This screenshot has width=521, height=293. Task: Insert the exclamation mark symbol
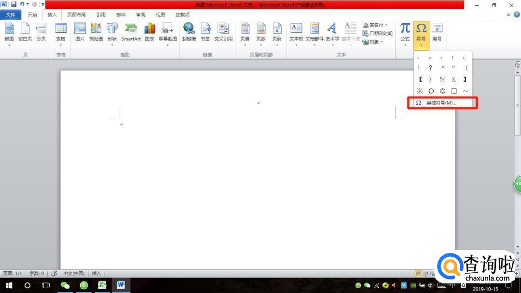tap(418, 68)
